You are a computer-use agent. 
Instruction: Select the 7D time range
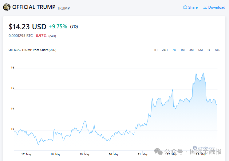click(x=174, y=50)
